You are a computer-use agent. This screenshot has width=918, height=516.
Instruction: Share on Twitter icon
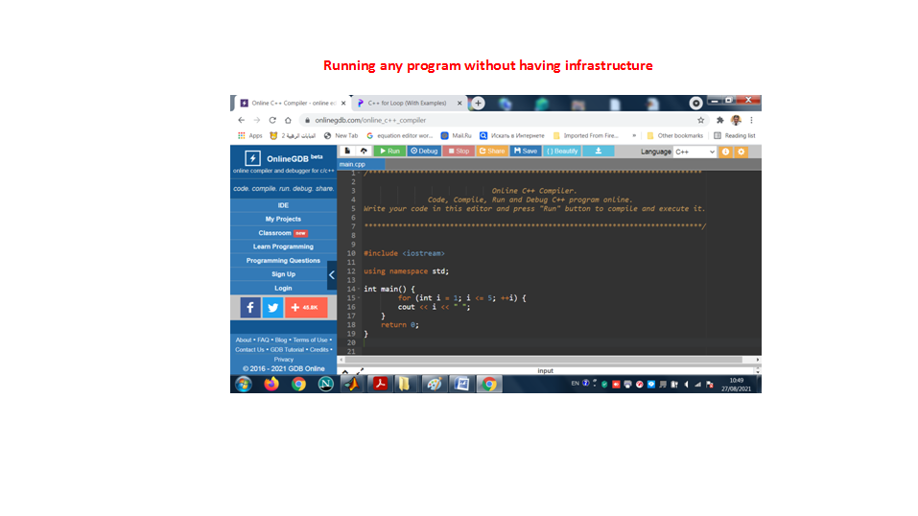click(x=272, y=308)
